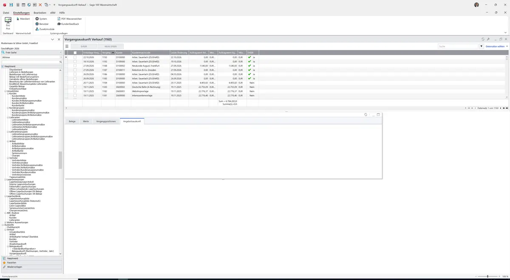Open the Adresse search type dropdown

pyautogui.click(x=31, y=57)
